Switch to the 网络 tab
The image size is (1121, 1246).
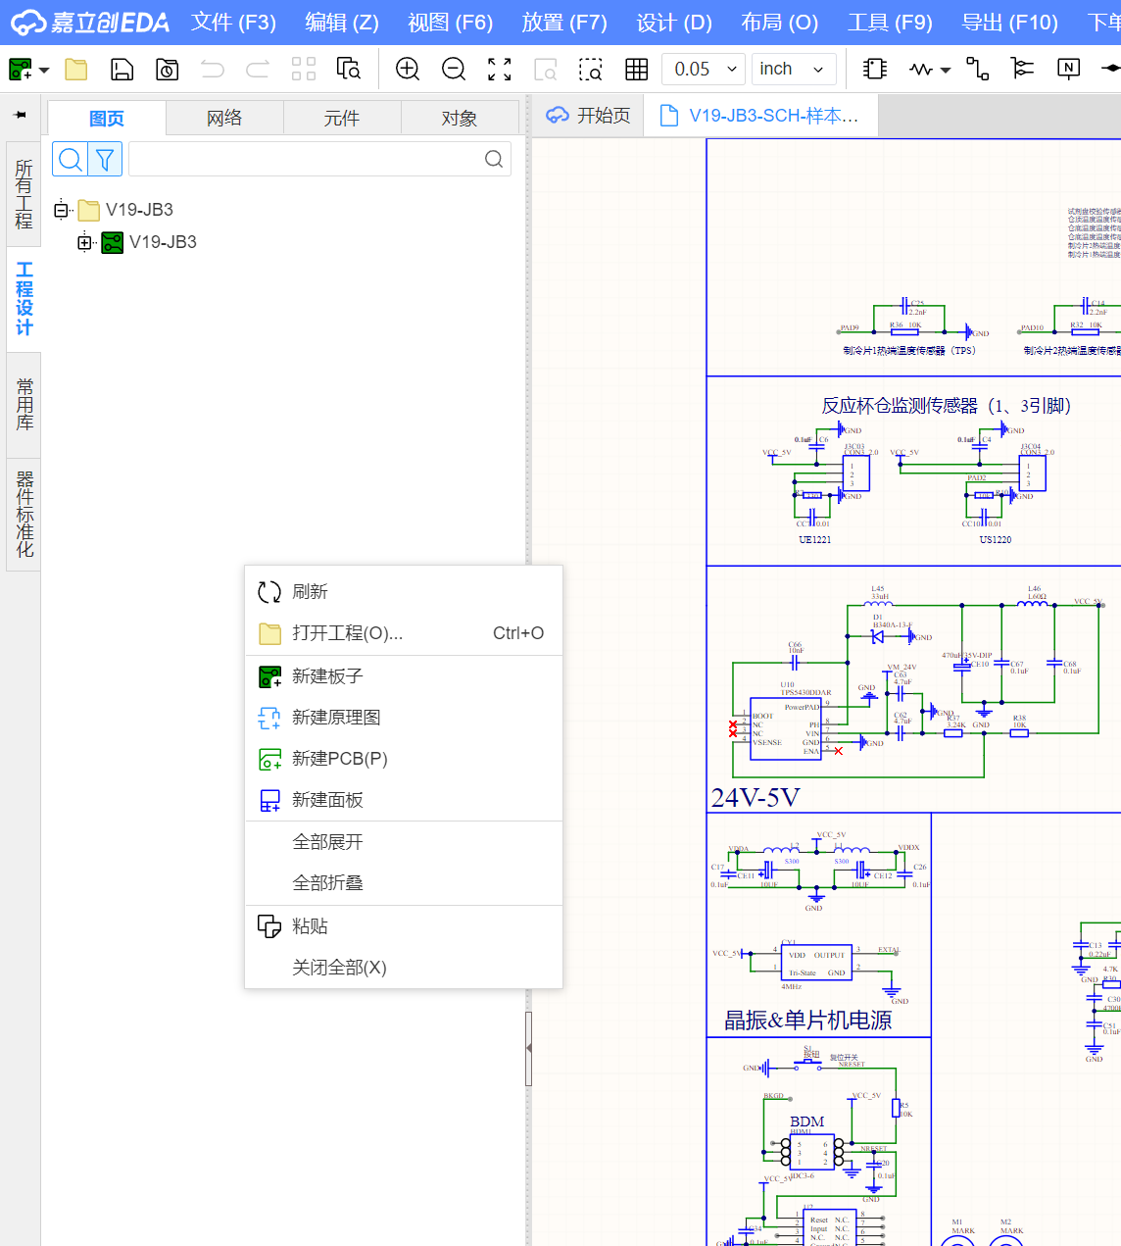(224, 119)
